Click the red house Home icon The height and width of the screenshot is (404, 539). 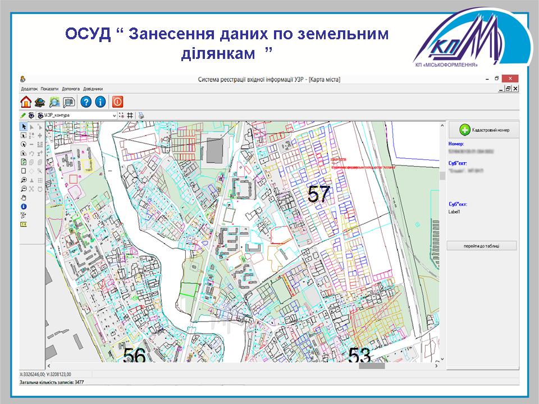[26, 102]
